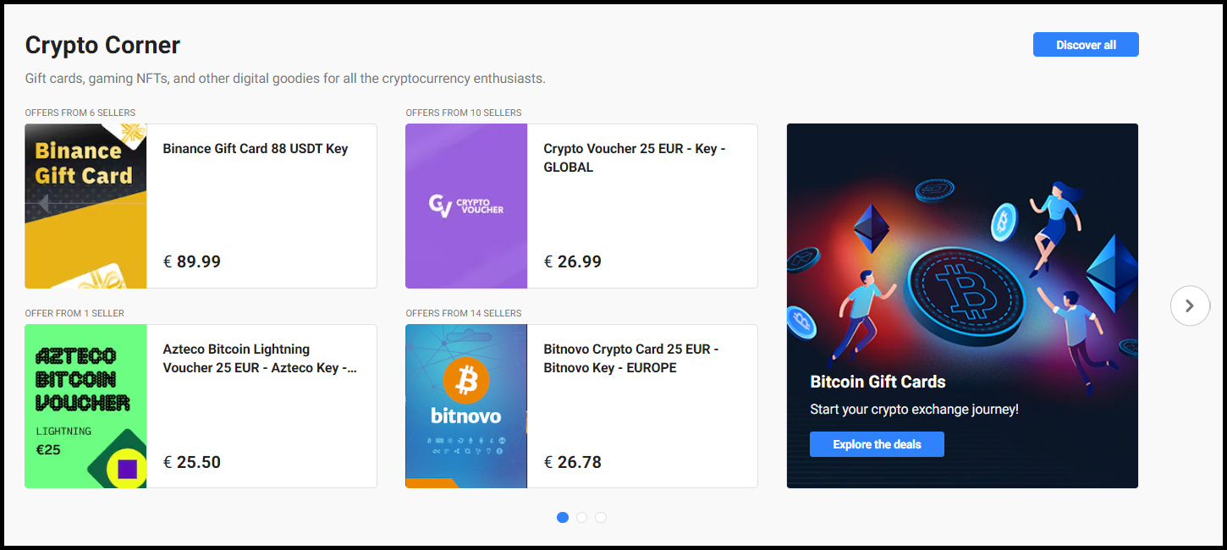Click the Bitcoin coin icon on Bitnovo card
The height and width of the screenshot is (550, 1227).
[x=466, y=381]
